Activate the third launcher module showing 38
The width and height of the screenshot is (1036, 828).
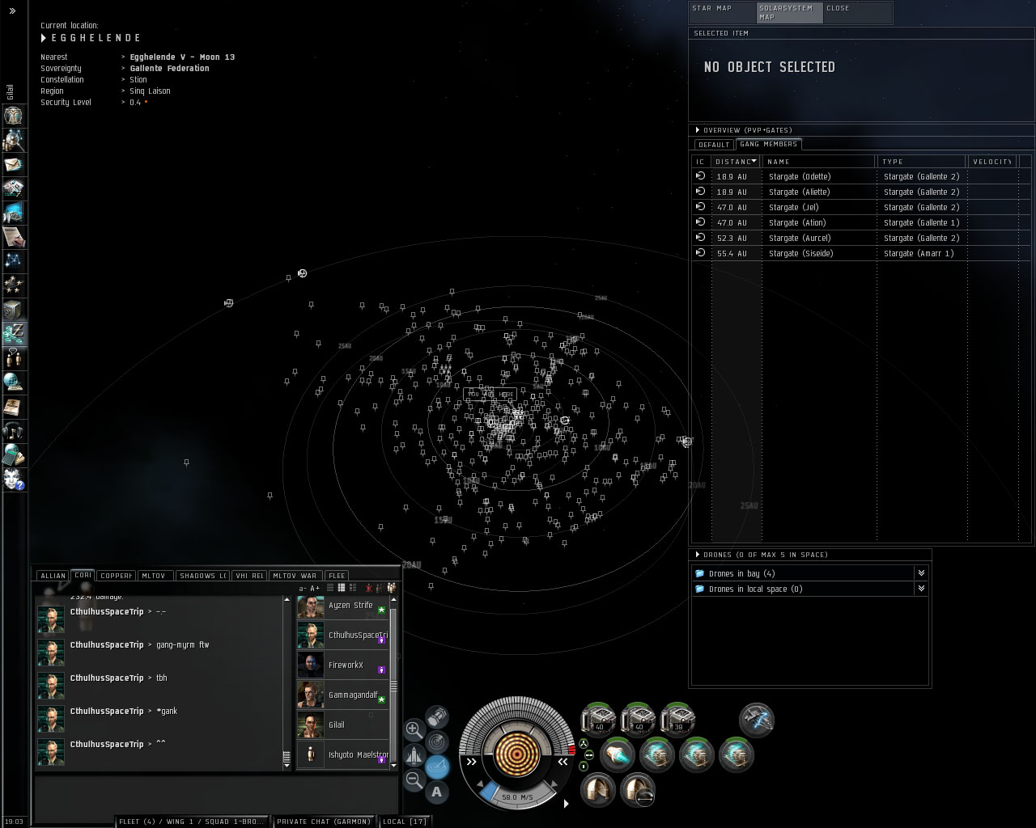(x=678, y=719)
